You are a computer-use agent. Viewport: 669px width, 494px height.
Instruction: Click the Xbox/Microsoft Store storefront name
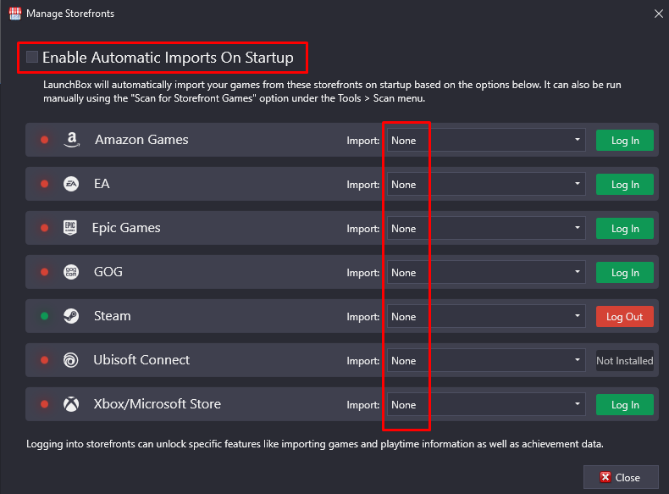coord(158,404)
